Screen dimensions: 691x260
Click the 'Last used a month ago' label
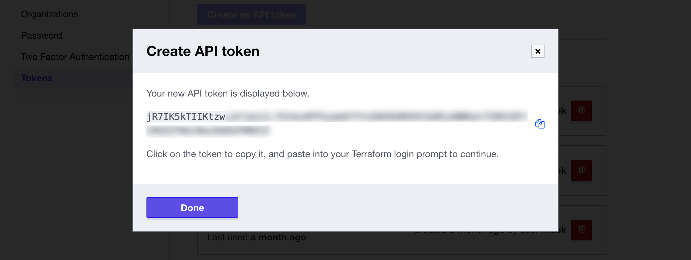tap(256, 237)
